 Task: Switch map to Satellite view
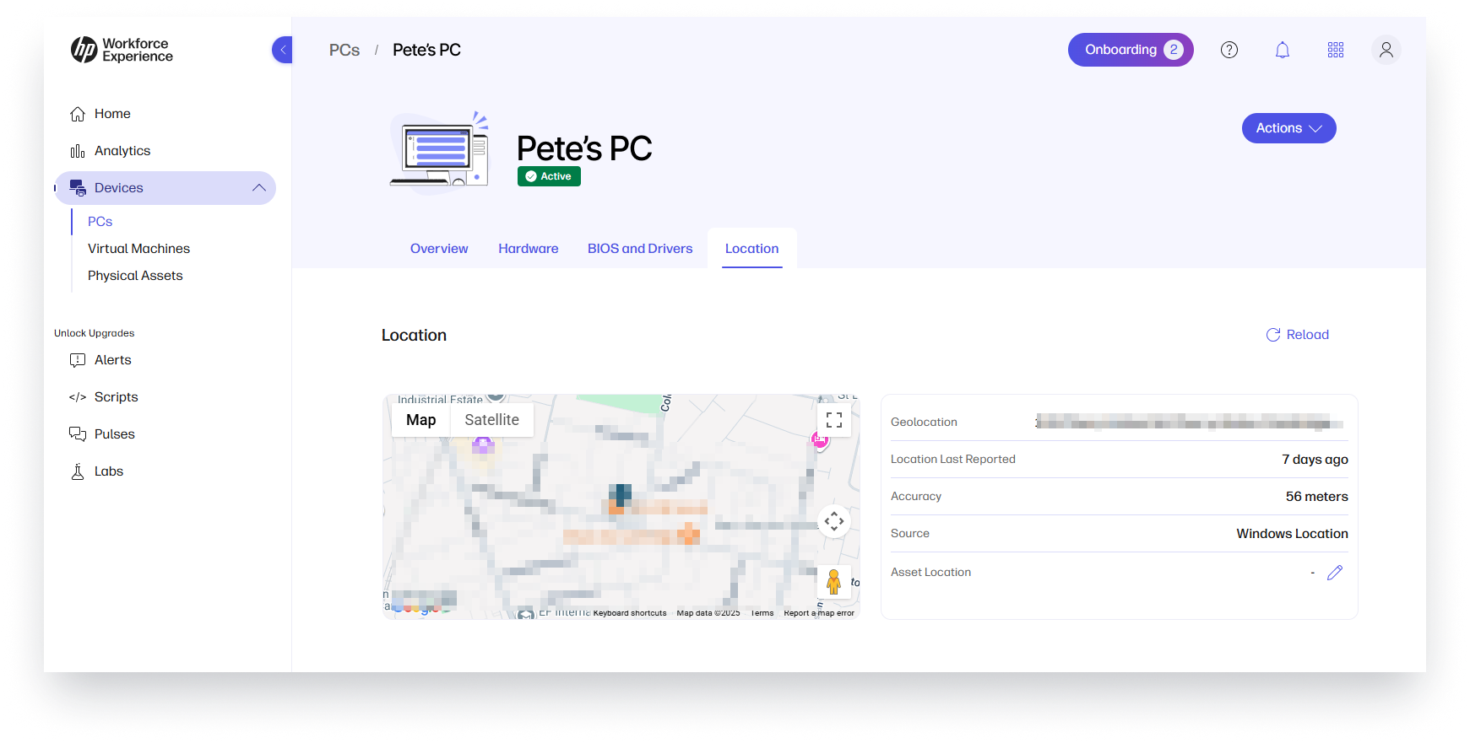pyautogui.click(x=491, y=420)
